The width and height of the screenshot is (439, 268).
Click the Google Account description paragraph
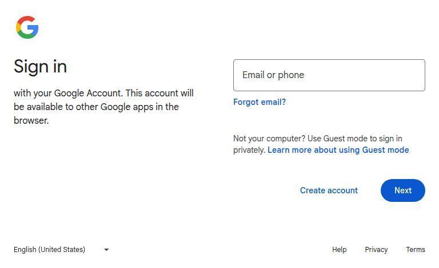coord(103,107)
